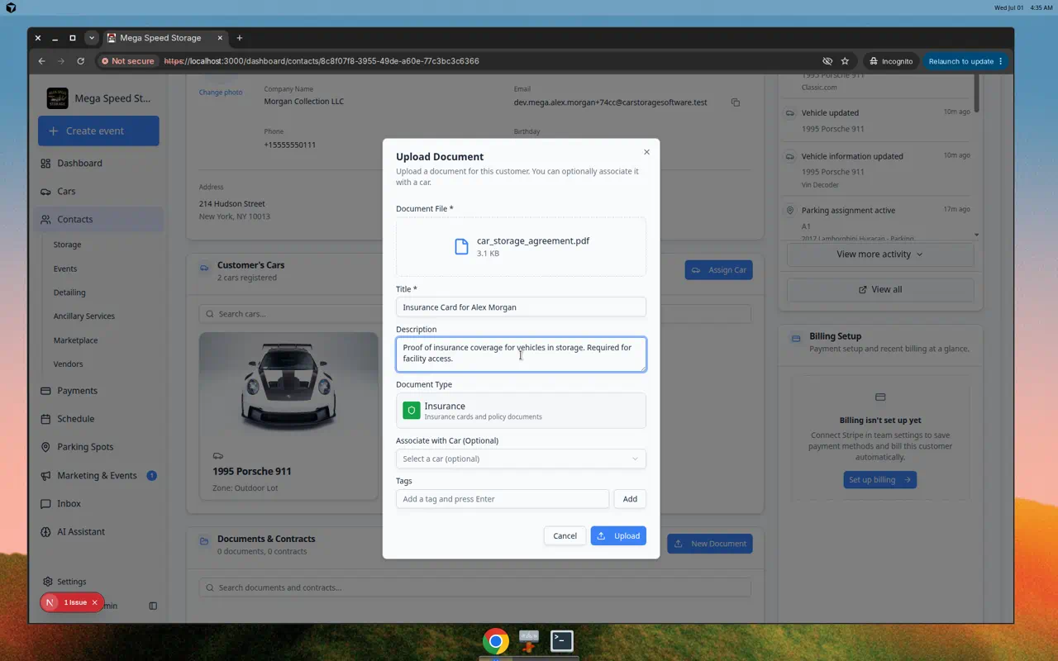Screen dimensions: 1058x661
Task: Click the Inbox message icon
Action: click(45, 503)
